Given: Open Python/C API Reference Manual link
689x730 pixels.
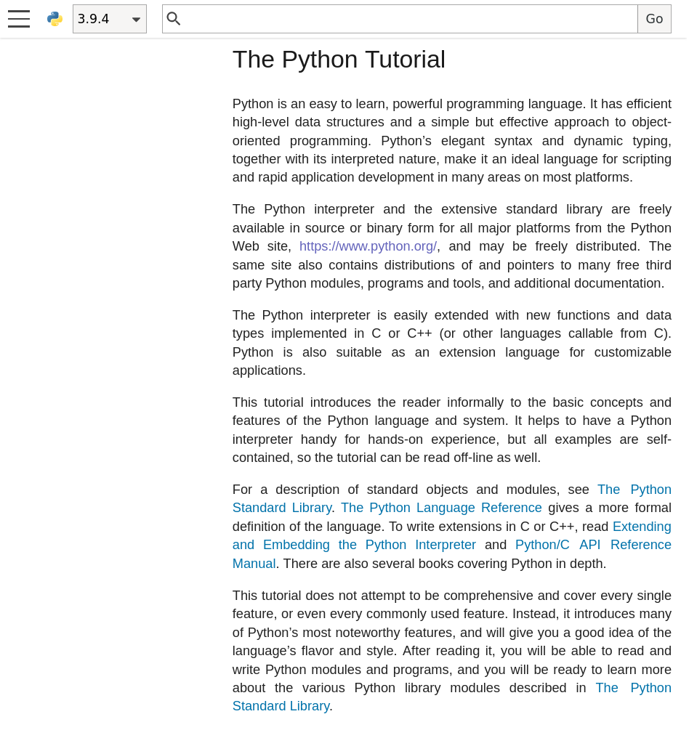Looking at the screenshot, I should coord(593,546).
